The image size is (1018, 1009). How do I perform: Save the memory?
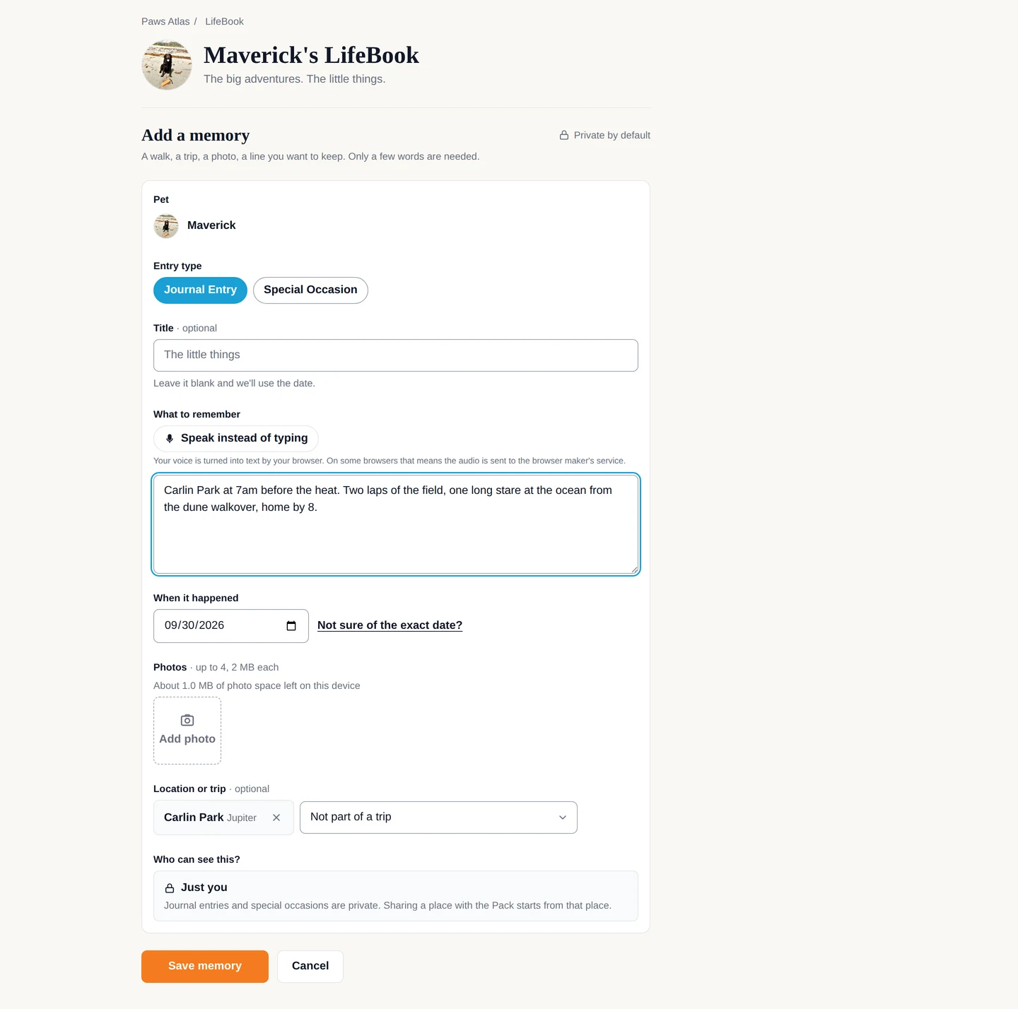(x=205, y=967)
